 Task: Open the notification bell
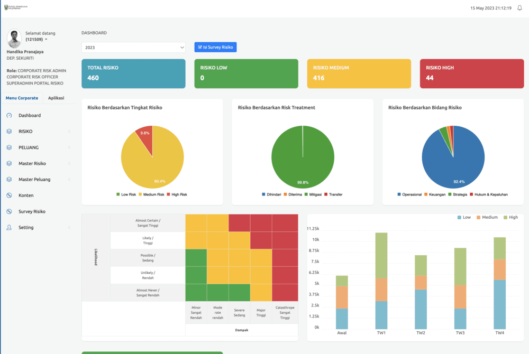point(519,8)
